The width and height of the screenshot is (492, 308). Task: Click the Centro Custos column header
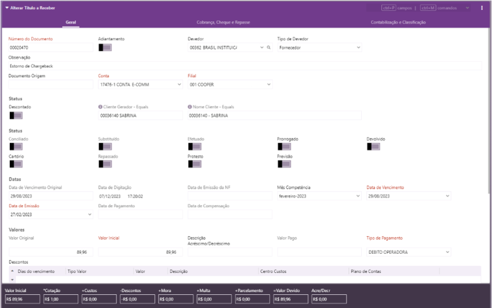pos(273,271)
